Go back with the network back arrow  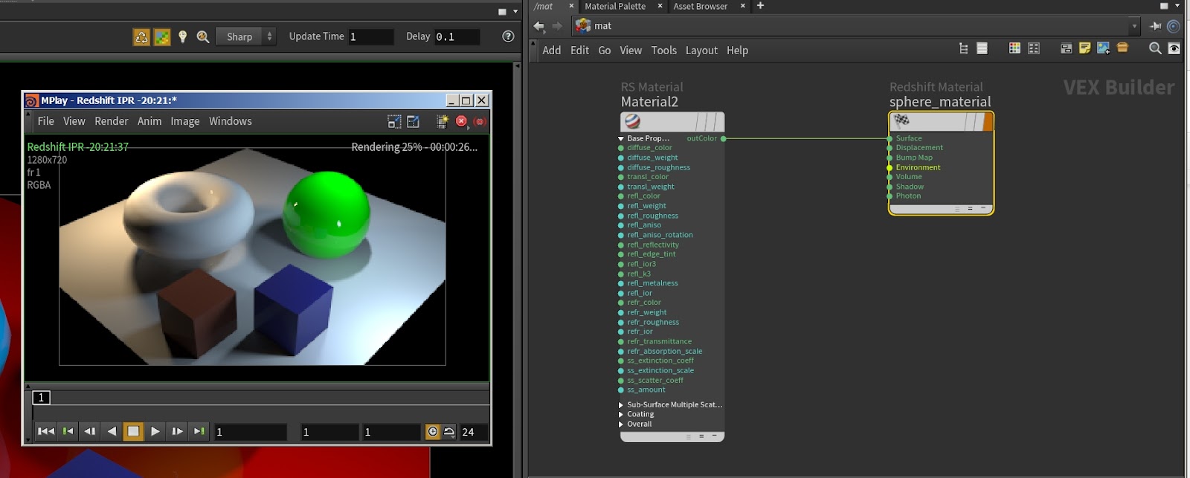539,26
